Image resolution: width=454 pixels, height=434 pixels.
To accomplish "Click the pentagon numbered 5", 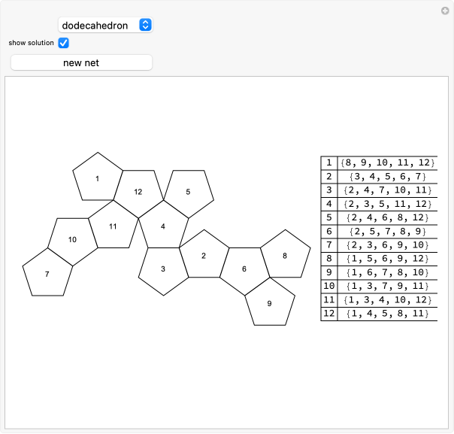I will (188, 193).
